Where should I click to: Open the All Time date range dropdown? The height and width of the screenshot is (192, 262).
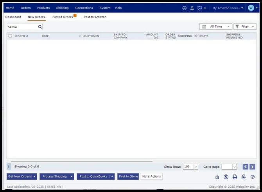(216, 27)
